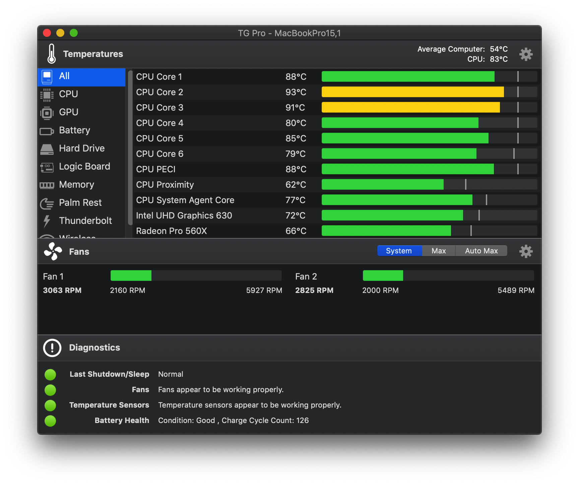The width and height of the screenshot is (579, 484).
Task: Click the Diagnostics warning icon
Action: (52, 348)
